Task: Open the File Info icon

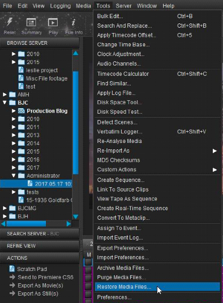Action: click(x=73, y=22)
